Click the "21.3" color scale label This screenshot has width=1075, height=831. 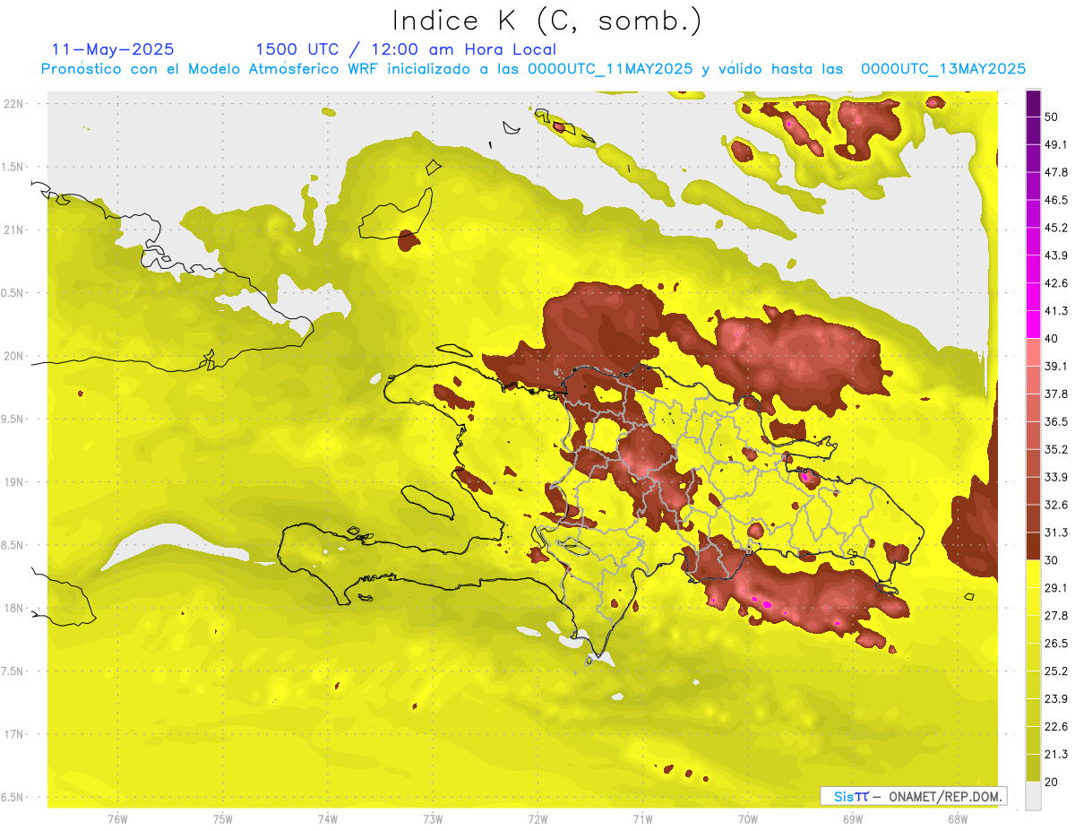click(1056, 755)
